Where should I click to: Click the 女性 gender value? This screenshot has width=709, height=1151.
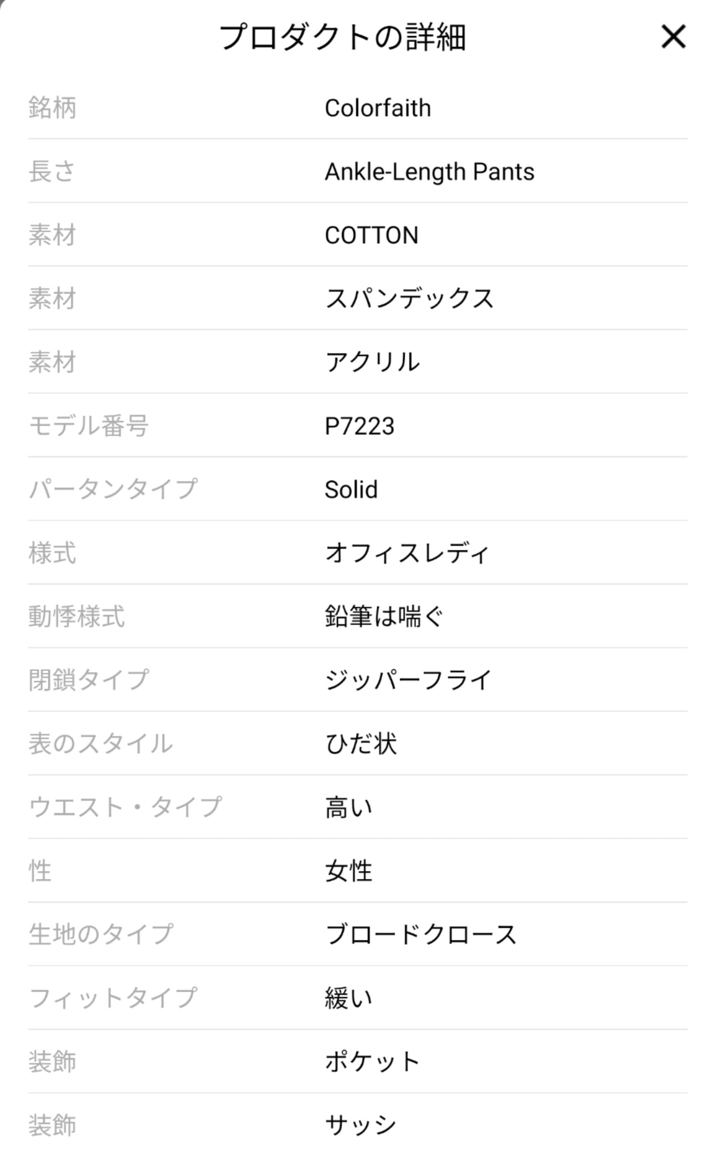pos(348,871)
